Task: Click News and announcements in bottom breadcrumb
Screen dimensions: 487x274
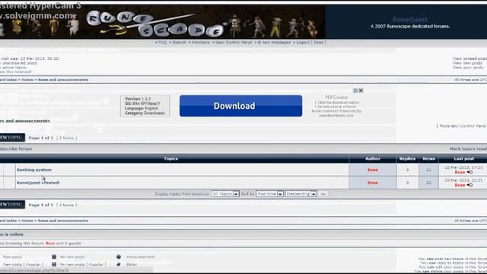Action: click(x=63, y=221)
